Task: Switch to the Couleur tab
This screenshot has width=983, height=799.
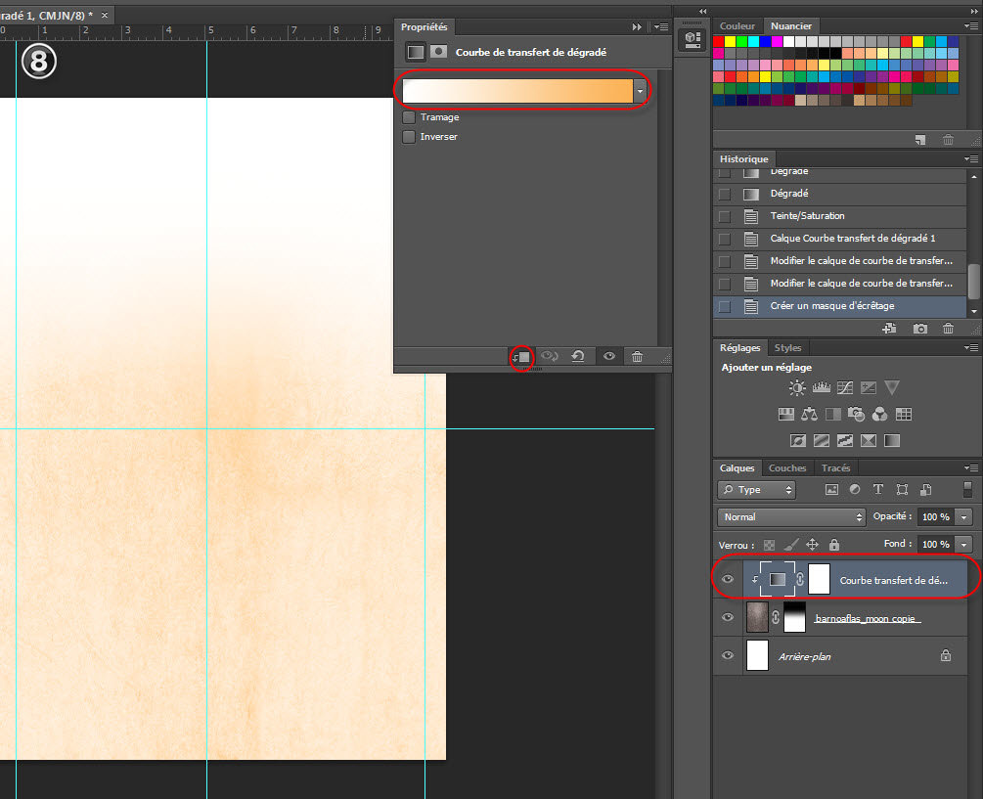Action: pos(737,26)
